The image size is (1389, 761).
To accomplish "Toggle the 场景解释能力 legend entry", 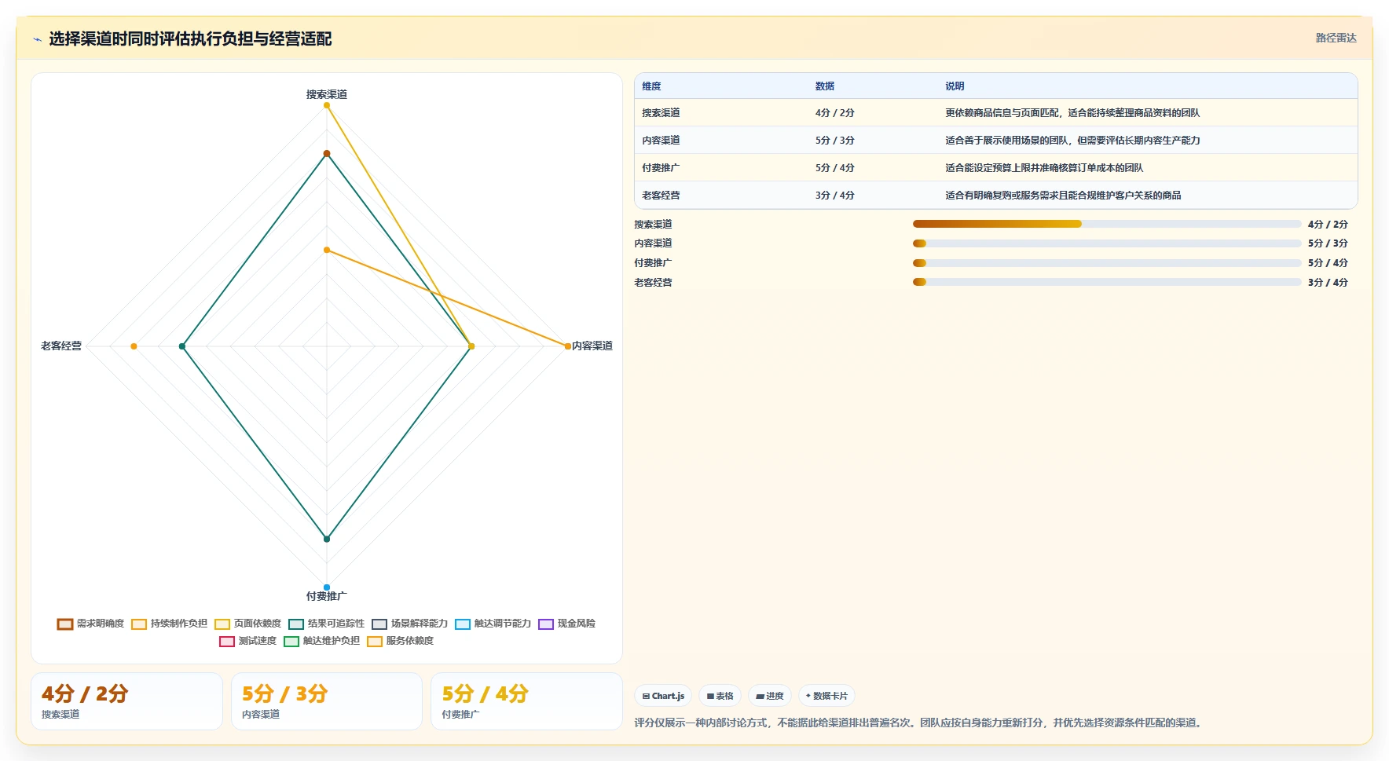I will [409, 624].
